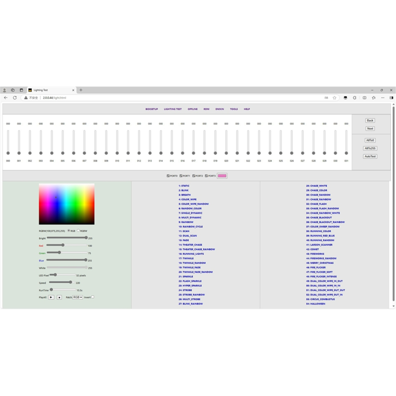The image size is (396, 396).
Task: Toggle the PORT0 checkbox
Action: 168,176
